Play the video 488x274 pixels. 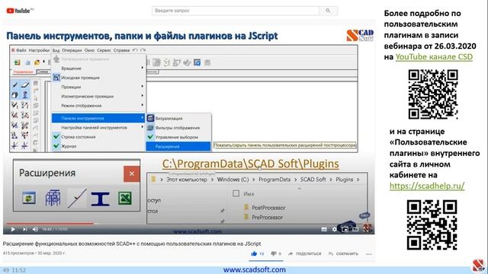13,229
